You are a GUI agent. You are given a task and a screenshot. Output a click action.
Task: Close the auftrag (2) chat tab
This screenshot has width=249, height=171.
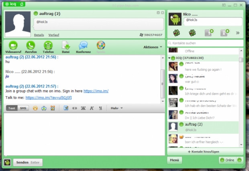[163, 12]
